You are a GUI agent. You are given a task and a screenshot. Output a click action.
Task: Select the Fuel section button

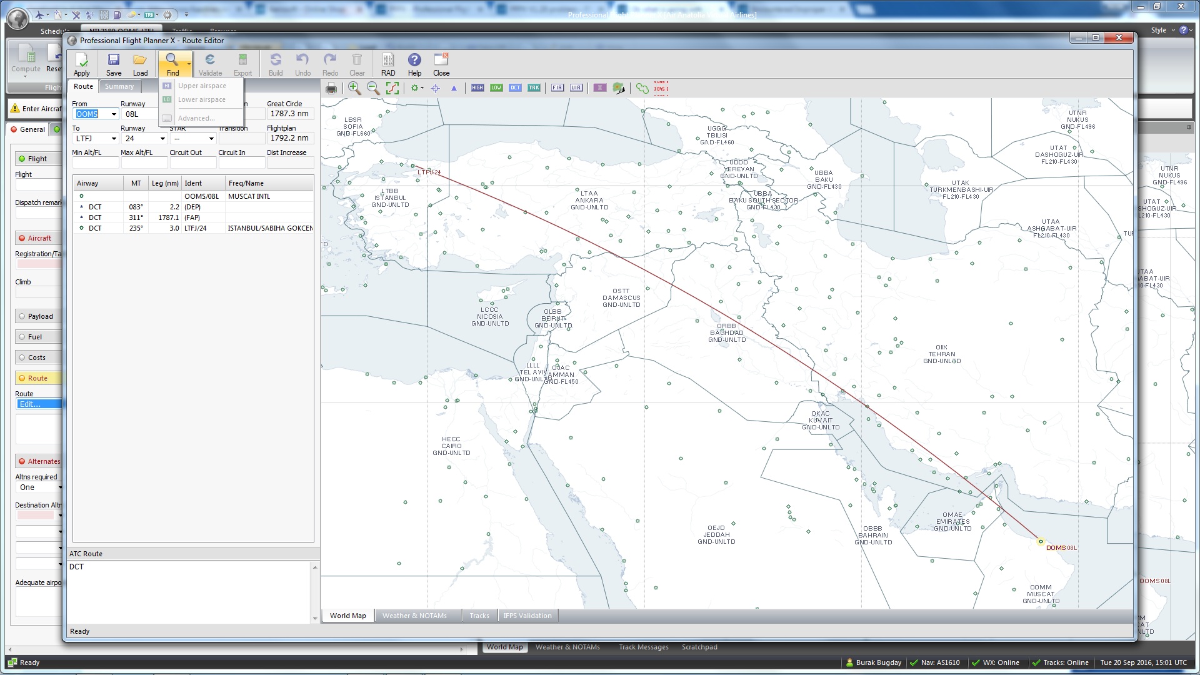tap(39, 337)
